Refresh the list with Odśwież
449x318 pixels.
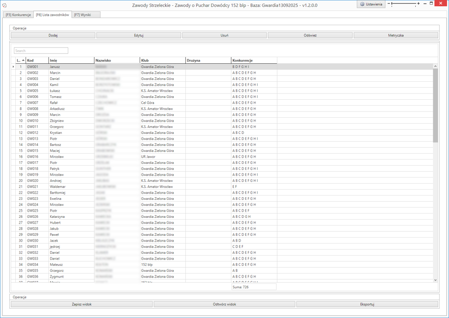click(310, 35)
